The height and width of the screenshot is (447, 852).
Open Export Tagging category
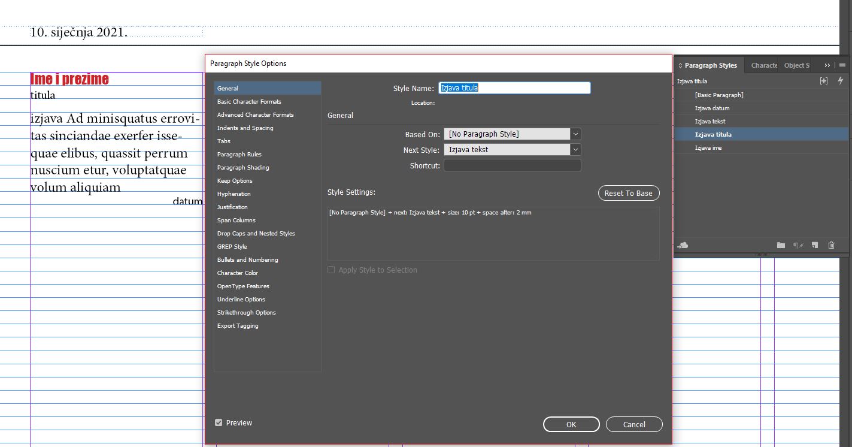pos(268,325)
